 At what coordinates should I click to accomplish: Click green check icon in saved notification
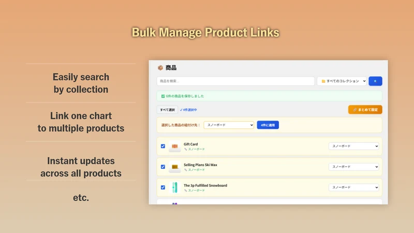(163, 96)
